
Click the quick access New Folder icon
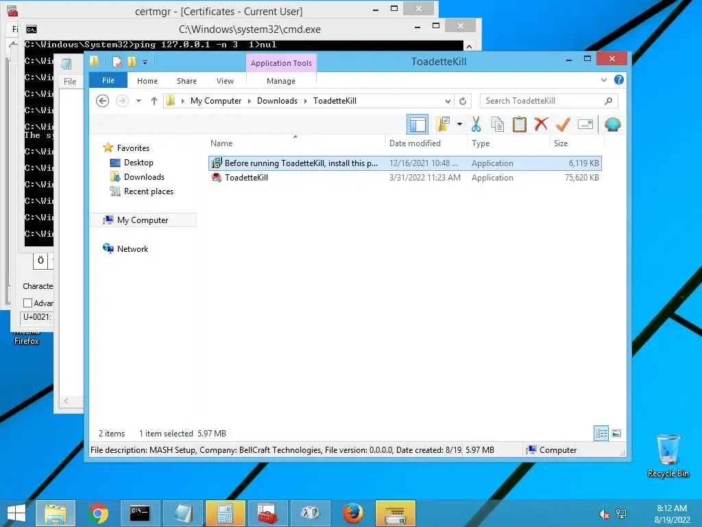pos(132,61)
